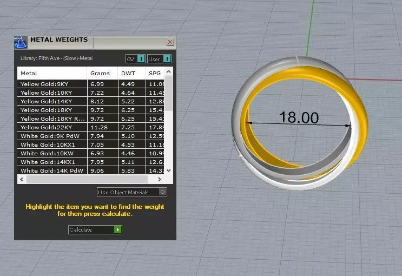Screen dimensions: 402x276
Task: Select the Yellow Gold:14KY row
Action: [91, 101]
